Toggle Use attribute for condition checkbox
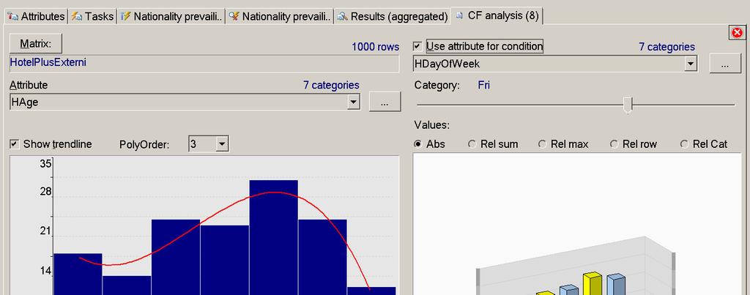Screen dimensions: 750x295 click(x=417, y=46)
